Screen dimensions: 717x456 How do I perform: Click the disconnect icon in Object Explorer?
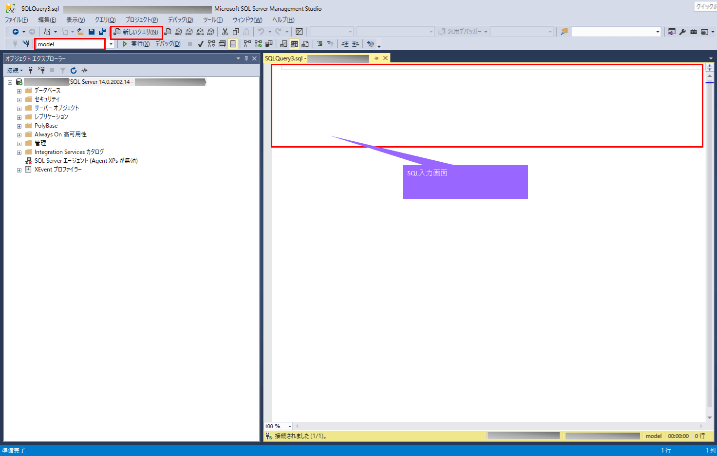pyautogui.click(x=41, y=71)
